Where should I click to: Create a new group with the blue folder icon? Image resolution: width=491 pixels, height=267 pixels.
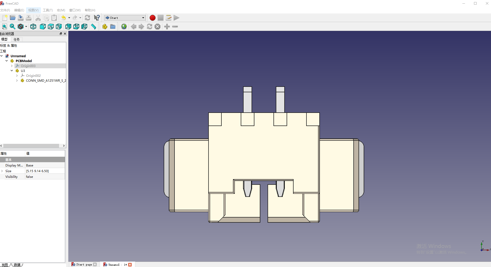point(113,27)
